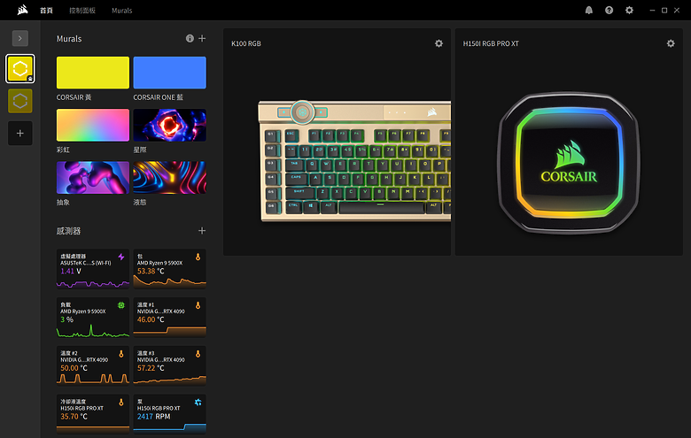Switch to the Murals tab
Image resolution: width=691 pixels, height=438 pixels.
[121, 10]
